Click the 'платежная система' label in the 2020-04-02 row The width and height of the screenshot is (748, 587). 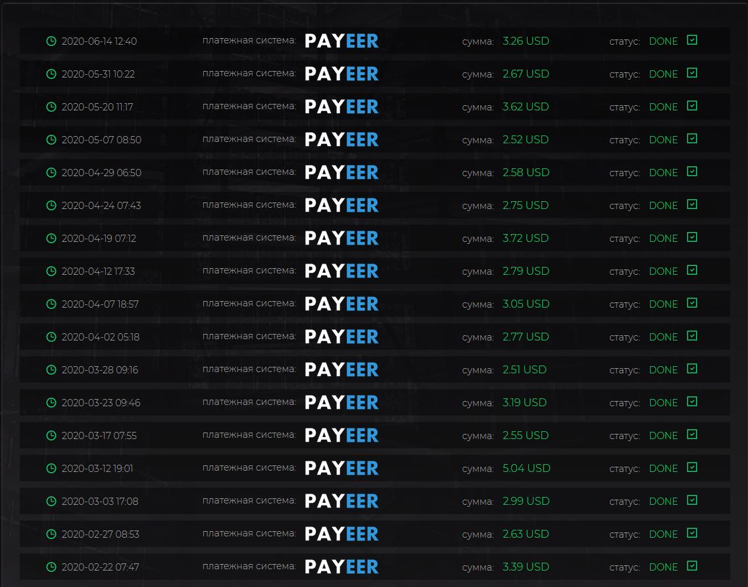[249, 337]
